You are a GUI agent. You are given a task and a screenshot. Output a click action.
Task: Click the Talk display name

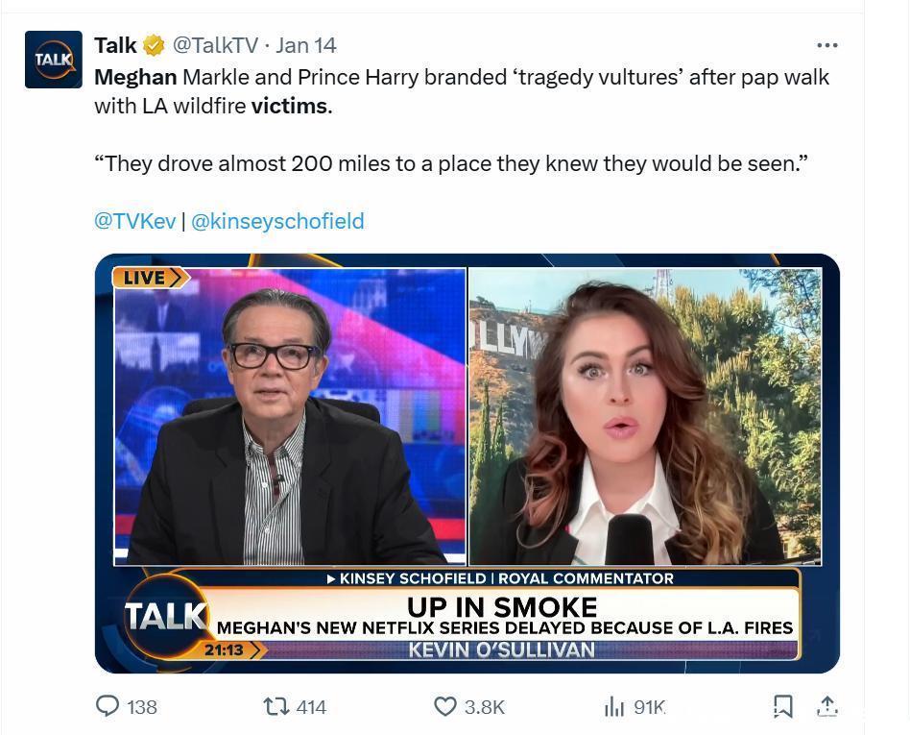(x=115, y=45)
